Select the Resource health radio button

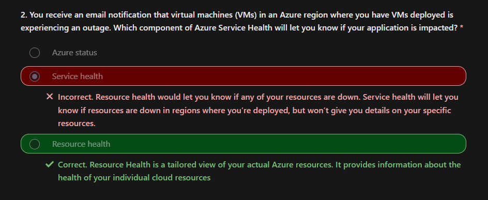tap(35, 144)
